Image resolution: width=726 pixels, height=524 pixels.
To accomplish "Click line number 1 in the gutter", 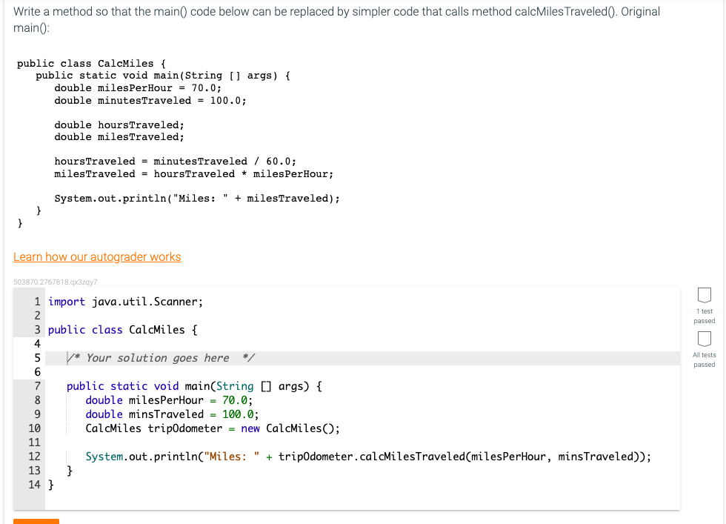I will coord(37,302).
